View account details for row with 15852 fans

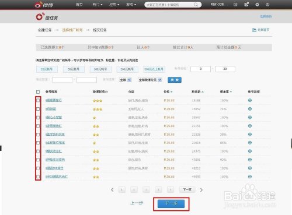250,109
